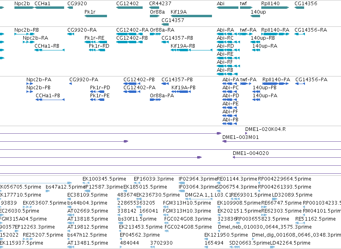The height and width of the screenshot is (249, 341).
Task: Click the Npc2b-PA protein label
Action: (39, 80)
